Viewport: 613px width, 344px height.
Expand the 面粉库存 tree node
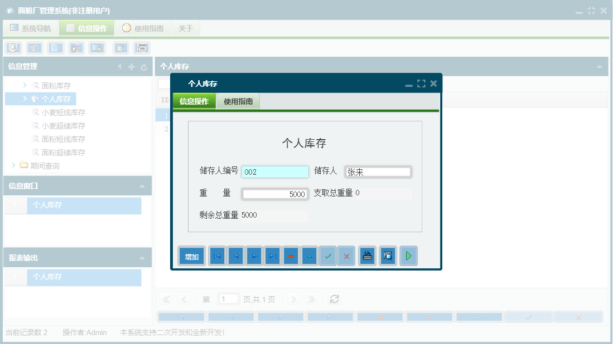23,85
